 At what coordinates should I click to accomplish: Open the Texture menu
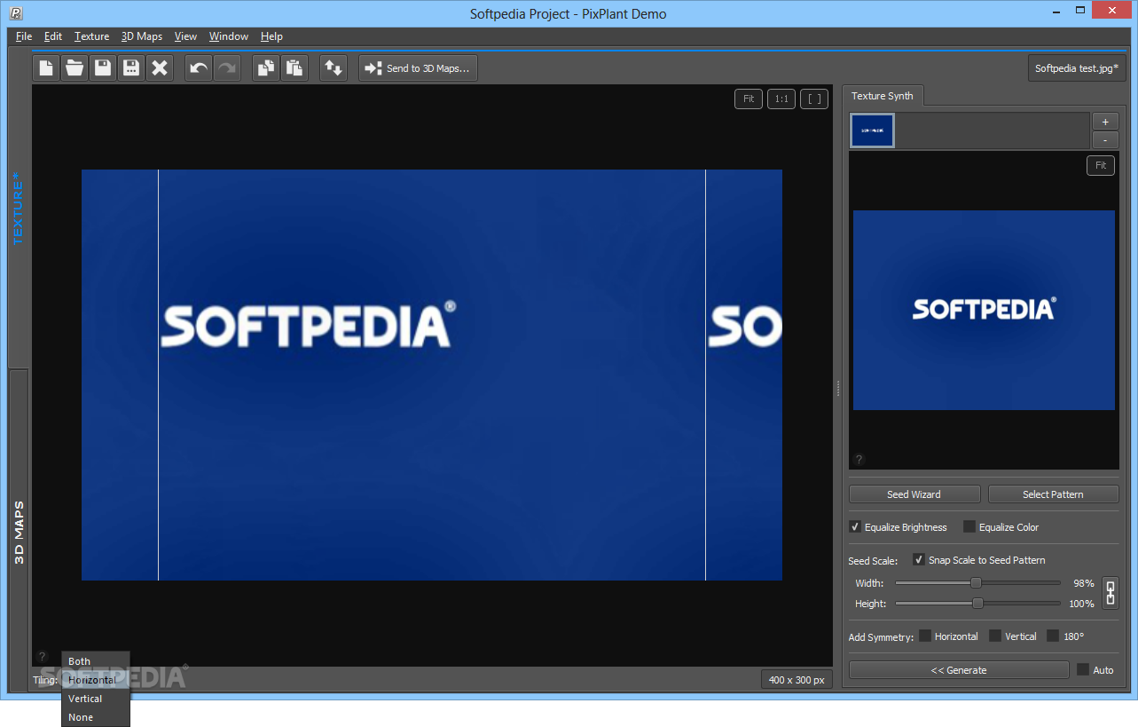[92, 36]
